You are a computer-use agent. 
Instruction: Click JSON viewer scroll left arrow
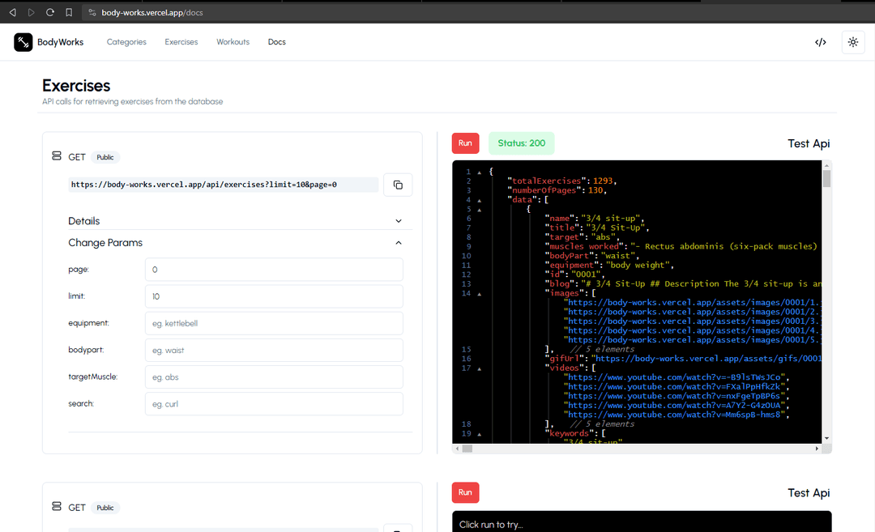click(x=457, y=449)
